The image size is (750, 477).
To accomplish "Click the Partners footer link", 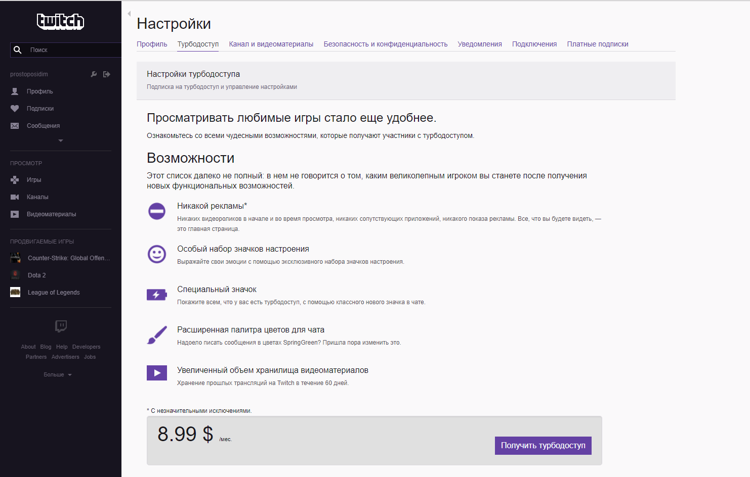I will tap(36, 357).
